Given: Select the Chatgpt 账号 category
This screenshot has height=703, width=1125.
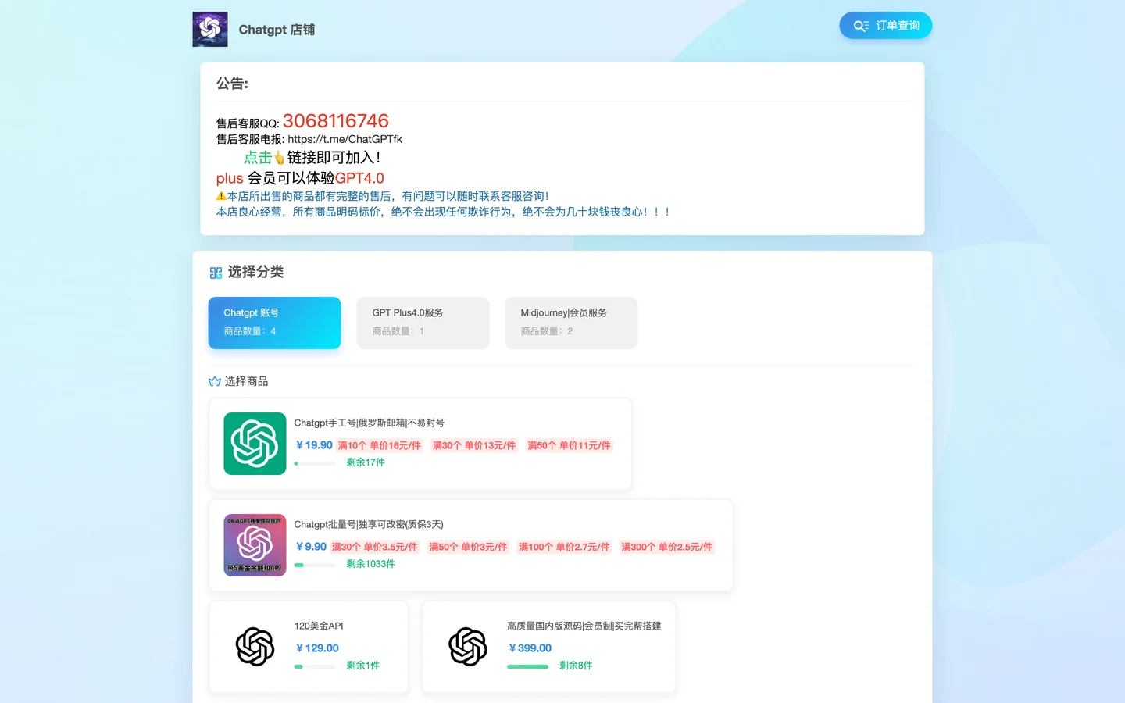Looking at the screenshot, I should [274, 323].
